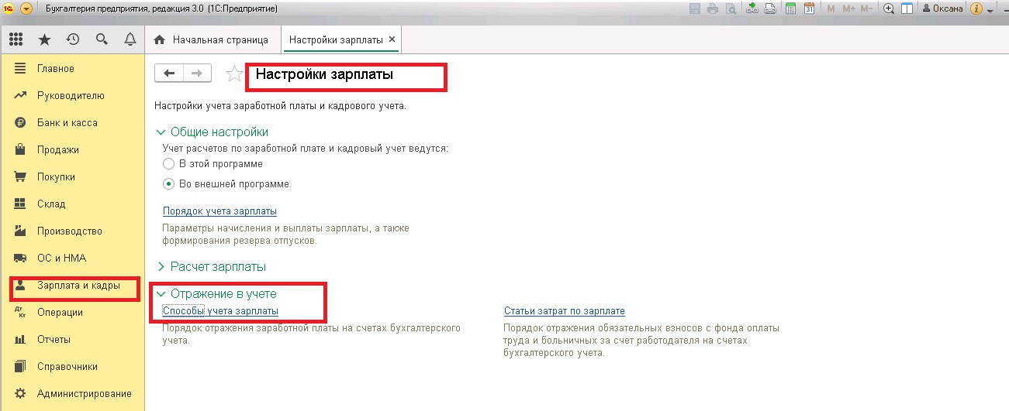Screen dimensions: 1009x411
Task: Click the Save diskette icon in title bar
Action: click(694, 9)
